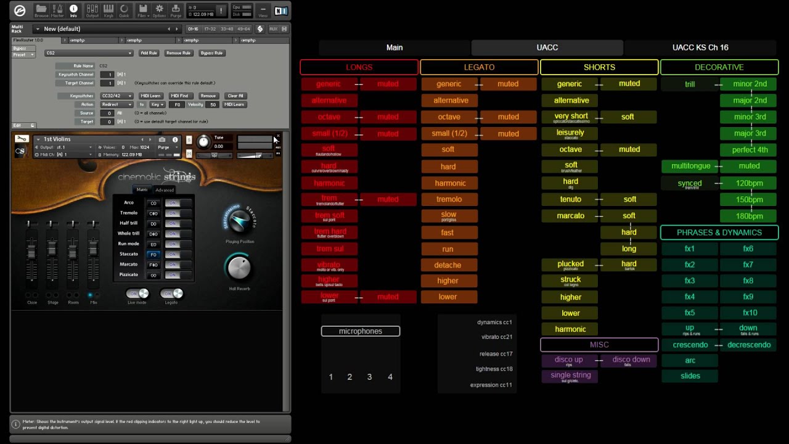Click the Close mic fader
789x444 pixels.
[32, 253]
